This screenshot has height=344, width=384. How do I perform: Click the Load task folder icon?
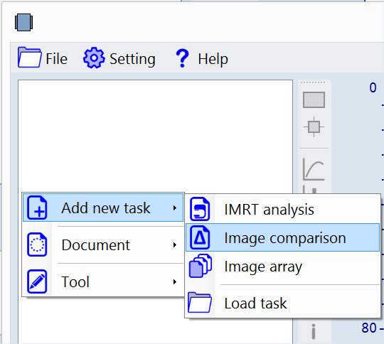pyautogui.click(x=200, y=303)
